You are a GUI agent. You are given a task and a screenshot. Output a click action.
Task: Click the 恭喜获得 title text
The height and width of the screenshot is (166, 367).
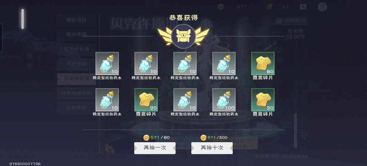click(x=183, y=18)
